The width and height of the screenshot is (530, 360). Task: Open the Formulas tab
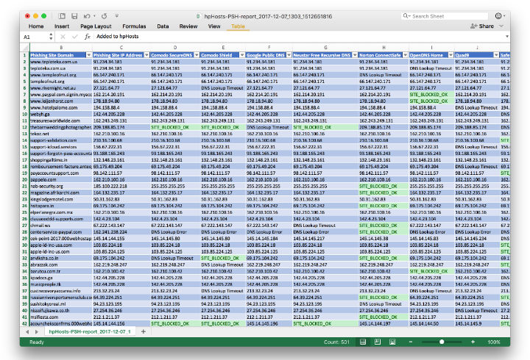pos(134,26)
